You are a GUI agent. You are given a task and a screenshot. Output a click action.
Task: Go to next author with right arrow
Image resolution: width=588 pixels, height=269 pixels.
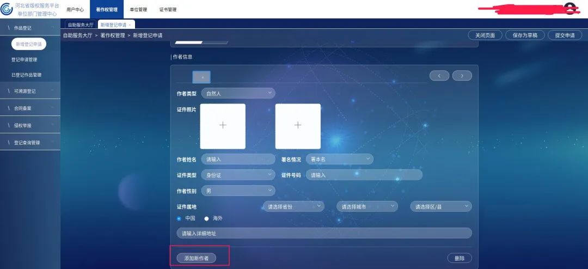pos(462,75)
